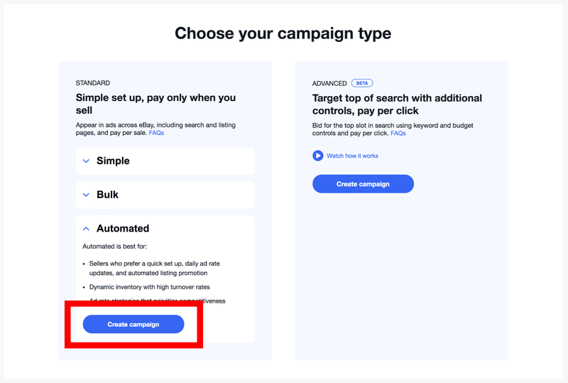Open FAQs link in Standard card
Screen dimensions: 568x383
[156, 133]
